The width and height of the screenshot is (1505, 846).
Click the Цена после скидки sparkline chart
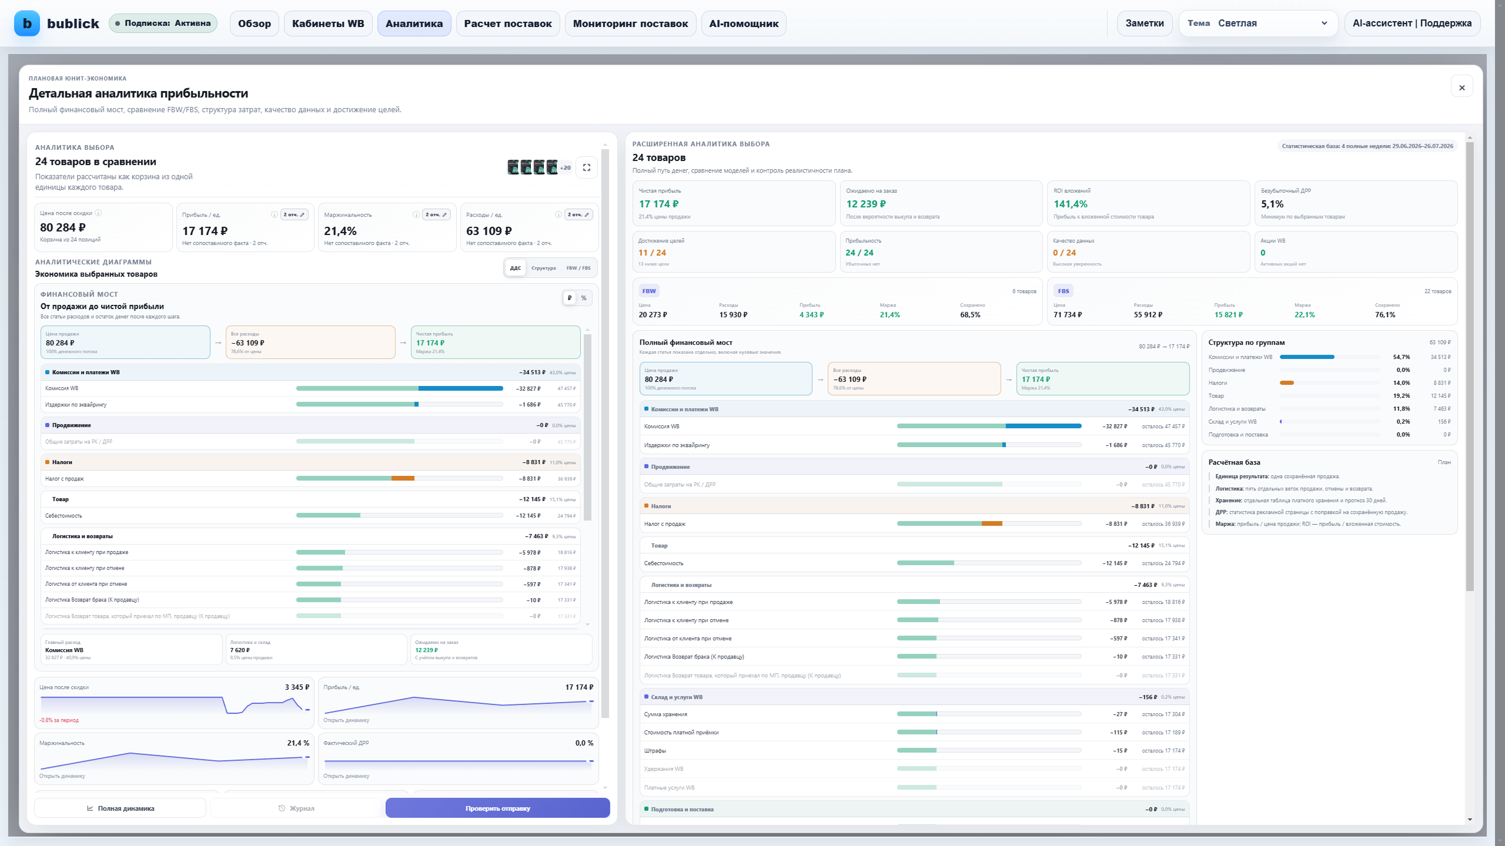(175, 704)
